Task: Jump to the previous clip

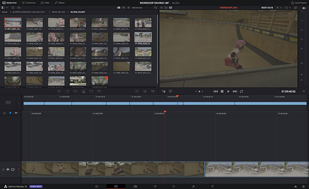Action: point(216,91)
